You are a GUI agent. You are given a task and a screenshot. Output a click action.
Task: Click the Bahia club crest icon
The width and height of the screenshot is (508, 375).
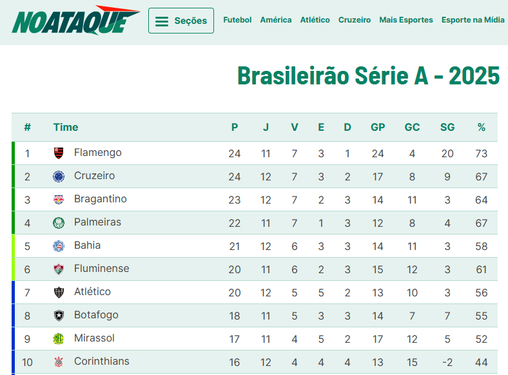click(59, 246)
